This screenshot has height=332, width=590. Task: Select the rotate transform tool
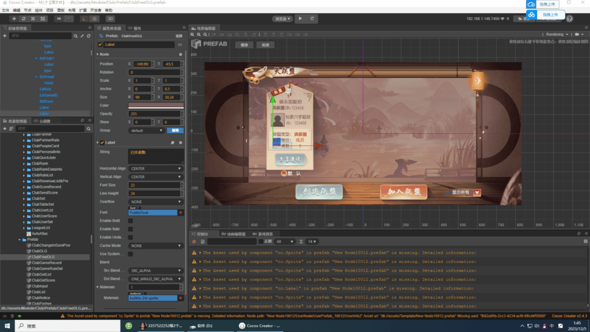point(24,18)
